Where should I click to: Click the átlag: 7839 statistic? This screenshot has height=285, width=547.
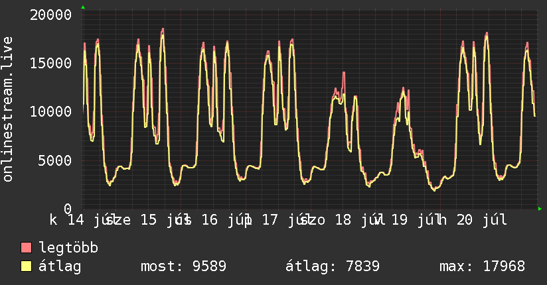point(333,266)
